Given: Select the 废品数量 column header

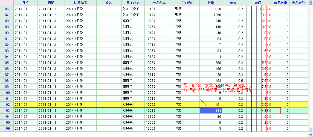Looking at the screenshot, I should [280, 3].
